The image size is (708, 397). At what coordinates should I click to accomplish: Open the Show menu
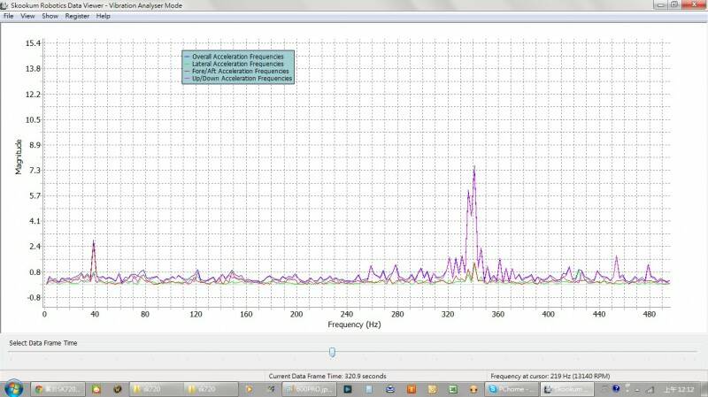(x=50, y=16)
